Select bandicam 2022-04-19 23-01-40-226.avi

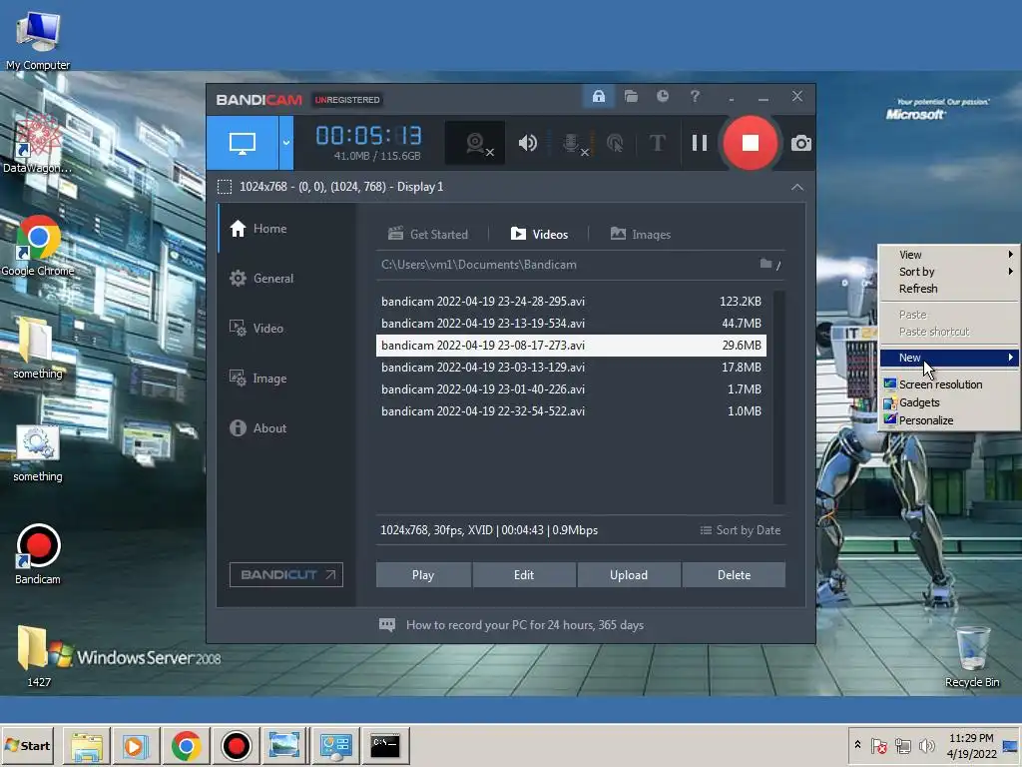click(571, 389)
